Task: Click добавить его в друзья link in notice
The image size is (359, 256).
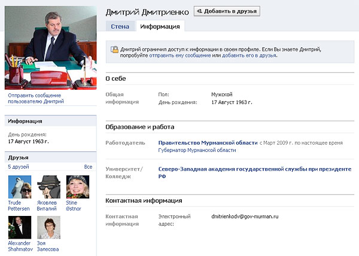Action: (x=249, y=55)
